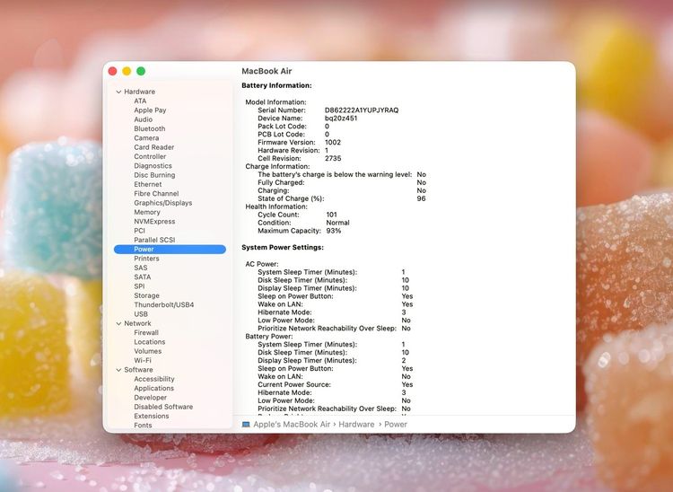Click Firmware Version value 1002
The height and width of the screenshot is (492, 673).
click(x=333, y=143)
